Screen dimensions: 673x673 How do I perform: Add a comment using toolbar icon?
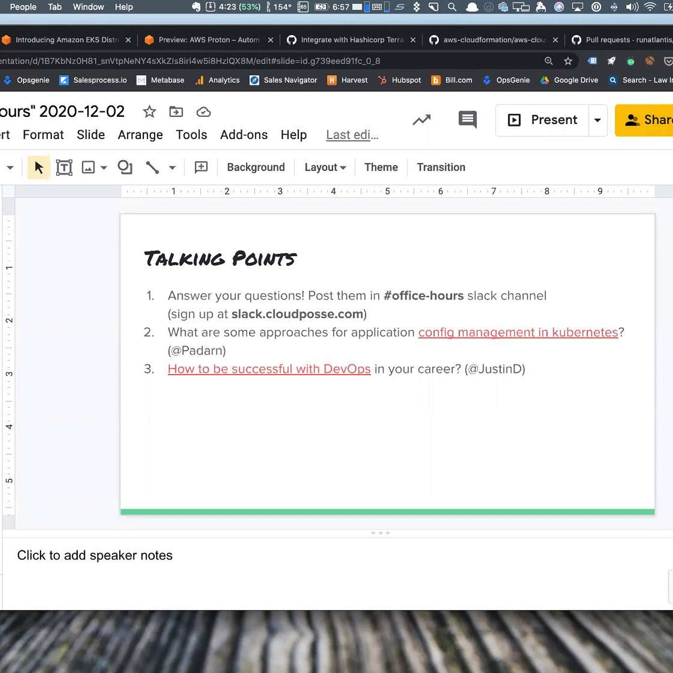201,167
